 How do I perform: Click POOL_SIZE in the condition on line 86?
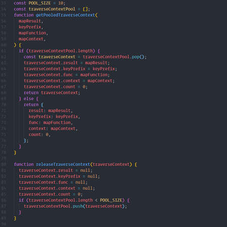111,200
